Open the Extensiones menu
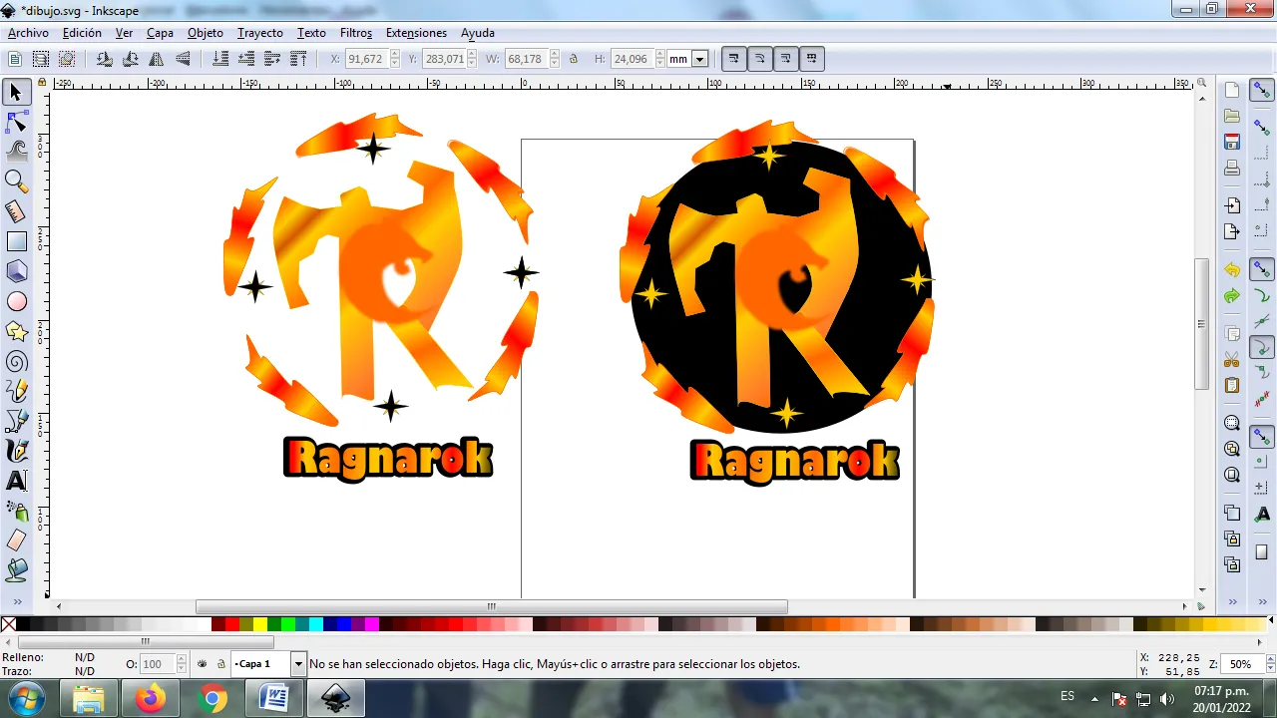This screenshot has width=1277, height=718. [x=416, y=33]
